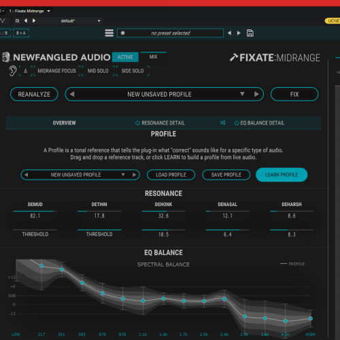This screenshot has height=340, width=340.
Task: Select next profile in top profile bar
Action: (x=256, y=94)
